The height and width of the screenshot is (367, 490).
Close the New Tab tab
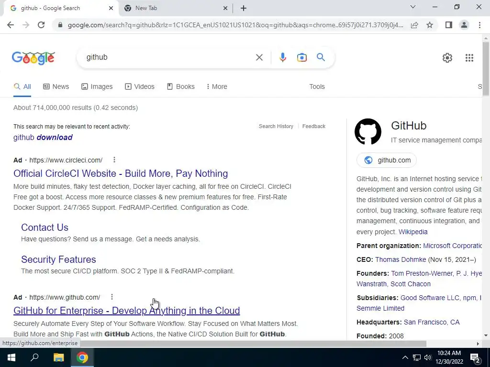pos(225,8)
